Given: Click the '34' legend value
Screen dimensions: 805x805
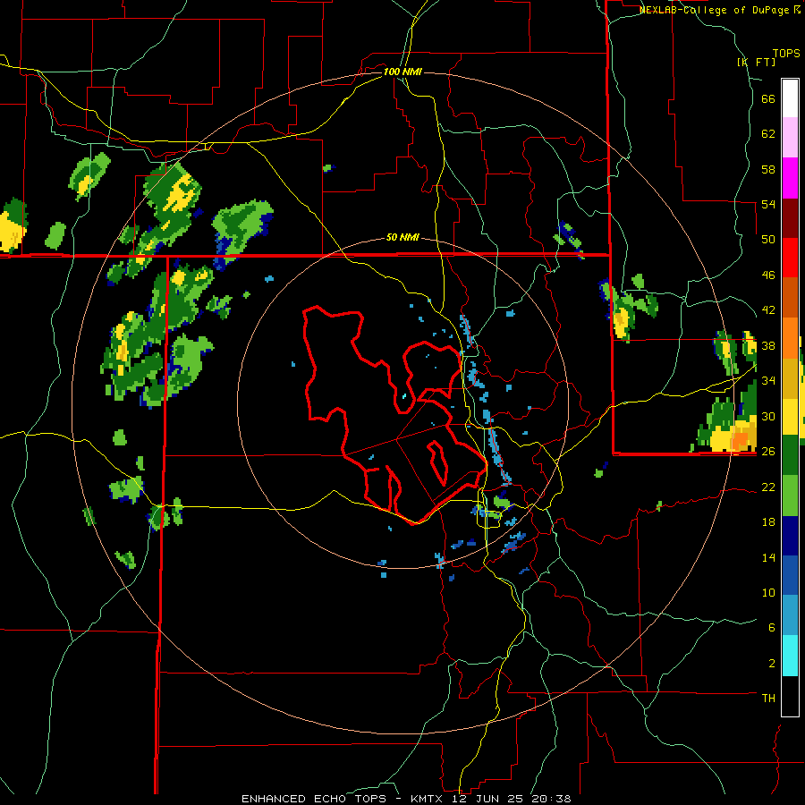Looking at the screenshot, I should point(768,380).
